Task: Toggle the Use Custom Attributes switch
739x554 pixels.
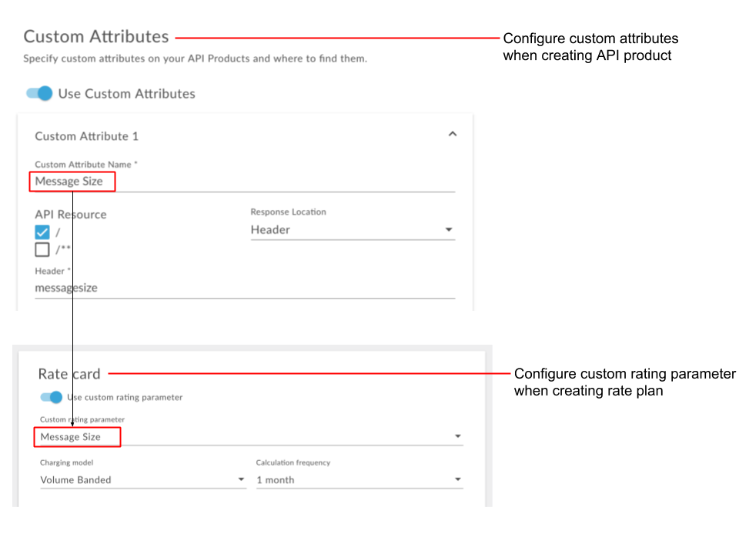Action: tap(39, 93)
